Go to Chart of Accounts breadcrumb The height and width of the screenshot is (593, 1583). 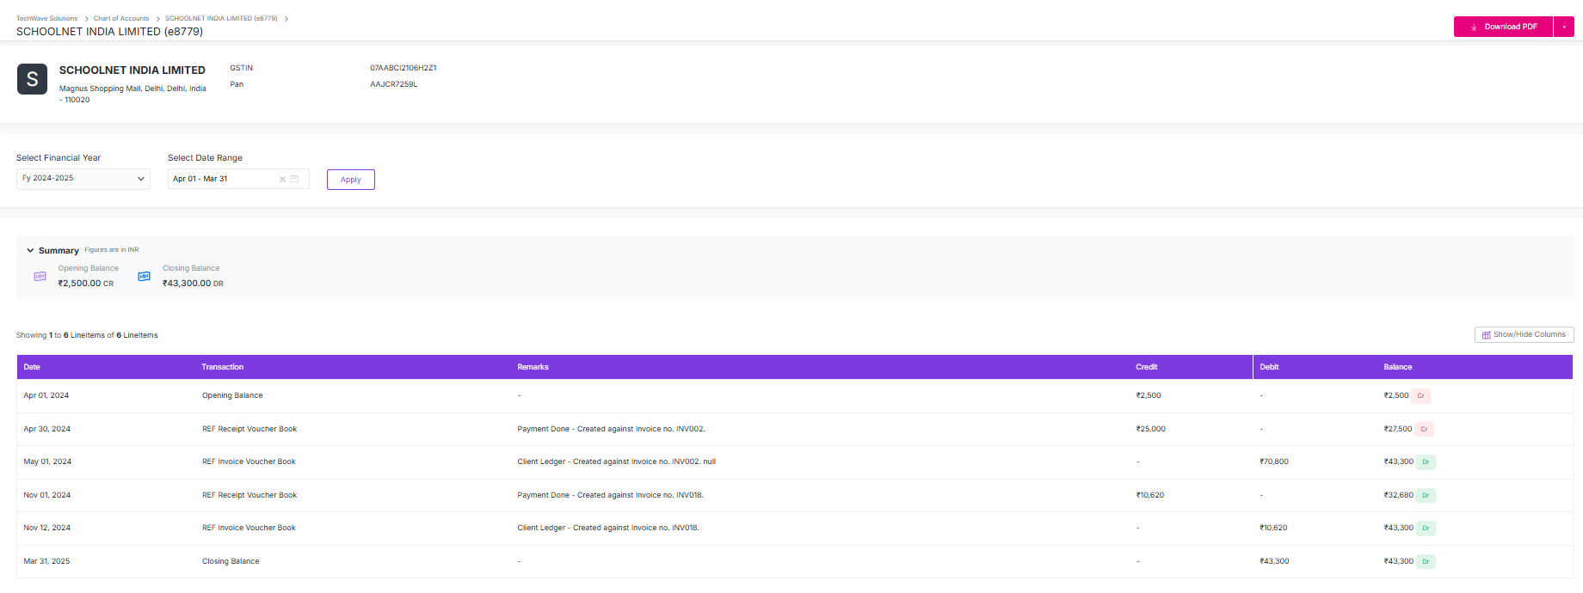coord(121,18)
